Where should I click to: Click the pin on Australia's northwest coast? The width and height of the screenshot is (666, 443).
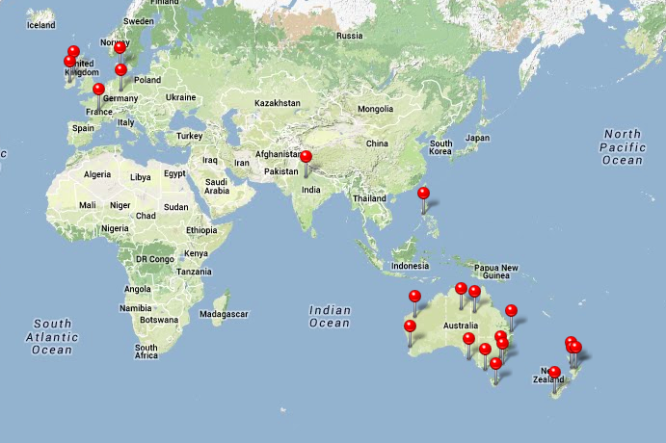coord(415,297)
